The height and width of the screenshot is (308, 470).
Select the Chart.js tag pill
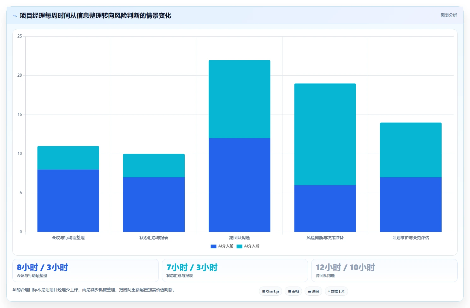[x=271, y=291]
